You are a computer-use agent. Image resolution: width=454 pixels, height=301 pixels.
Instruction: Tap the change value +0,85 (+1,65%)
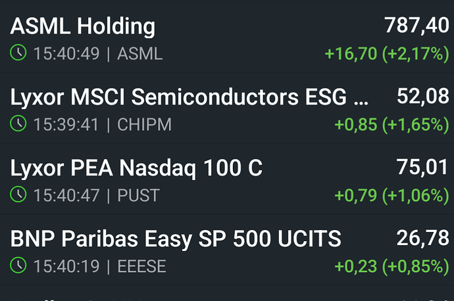[391, 124]
